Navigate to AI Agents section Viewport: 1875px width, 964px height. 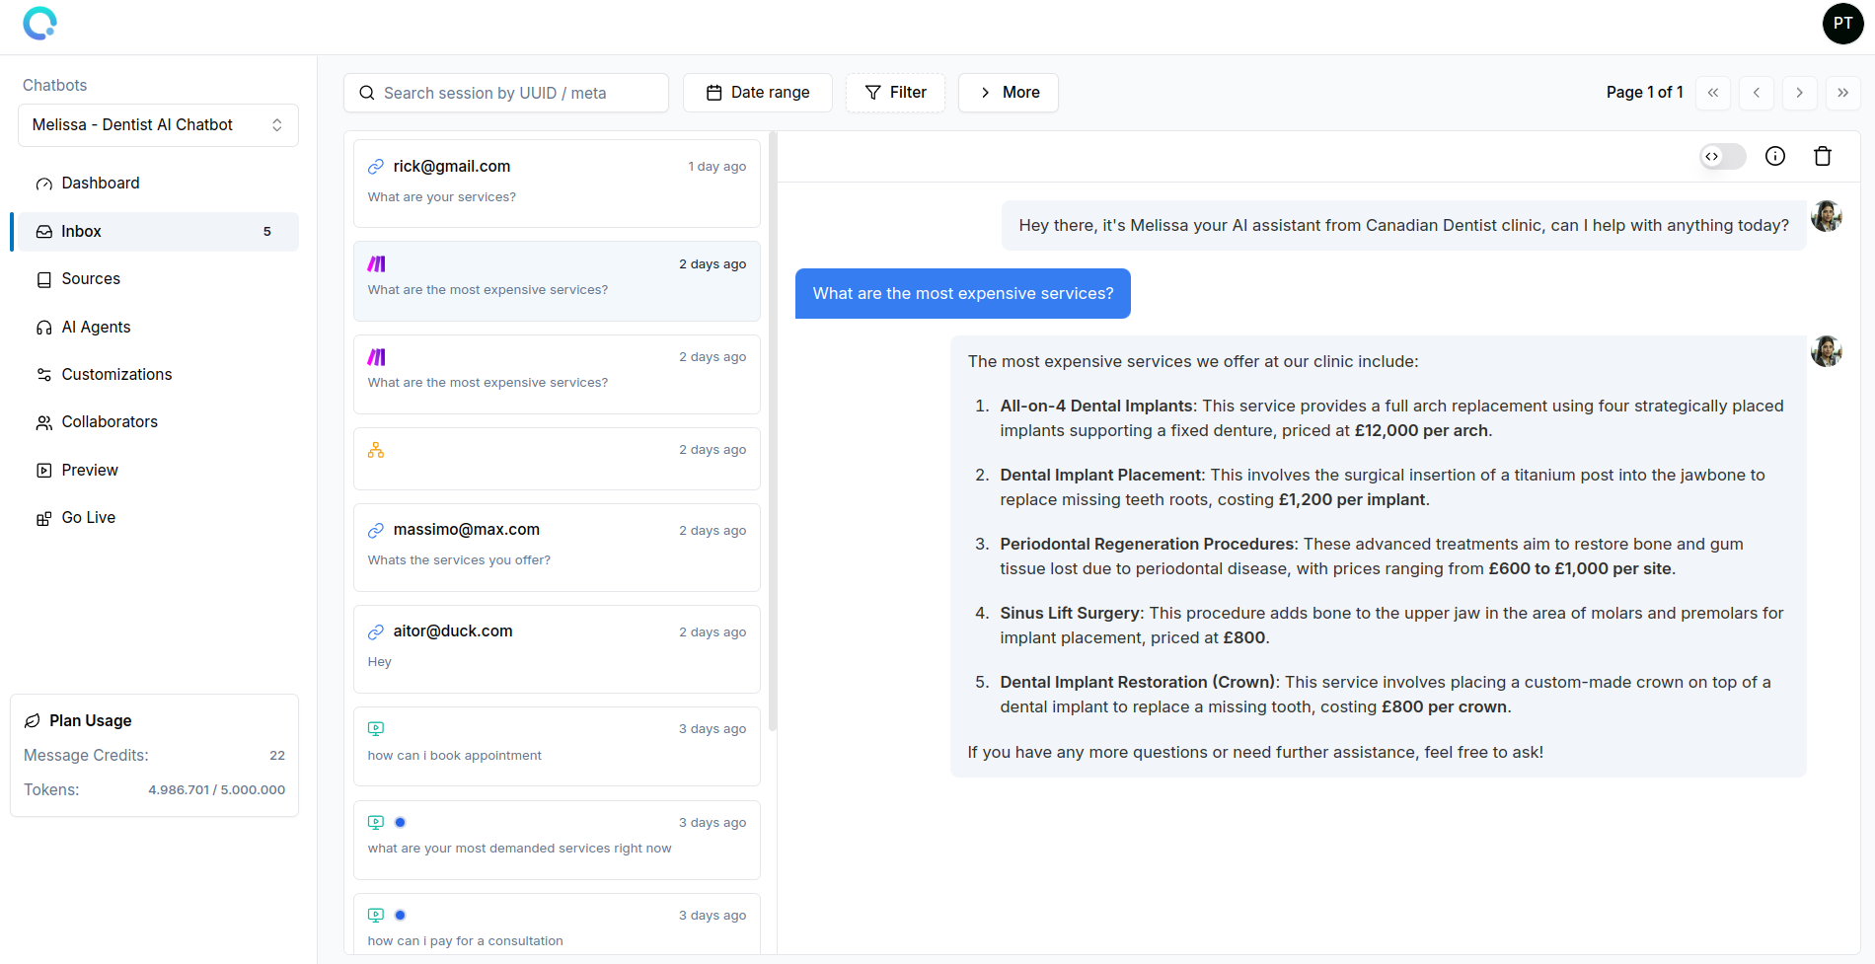coord(96,328)
